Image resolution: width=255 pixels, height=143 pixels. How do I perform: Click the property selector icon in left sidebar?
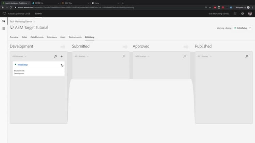click(x=4, y=21)
